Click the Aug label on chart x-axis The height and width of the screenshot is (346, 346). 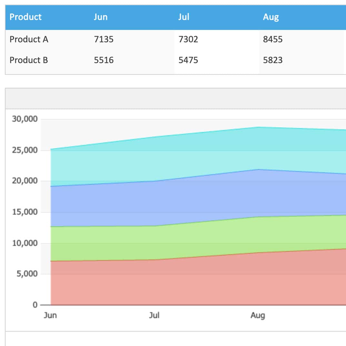pos(258,316)
